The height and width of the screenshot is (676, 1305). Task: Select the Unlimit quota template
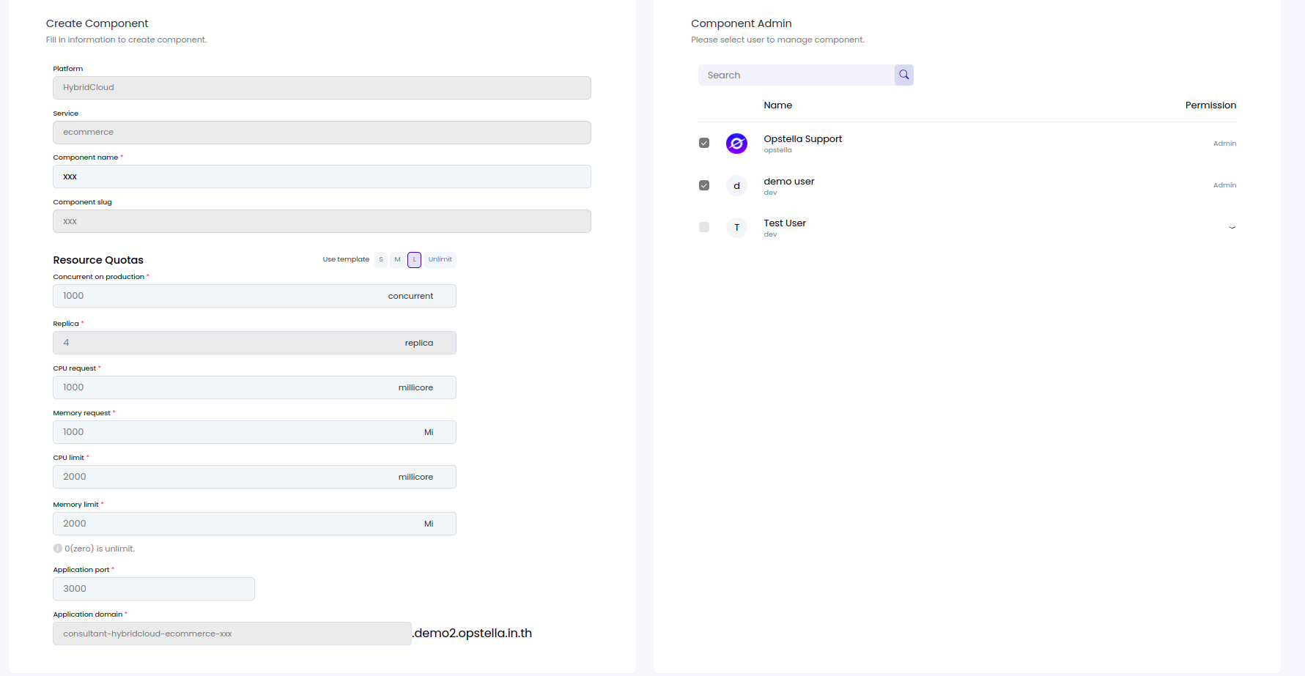click(x=440, y=259)
